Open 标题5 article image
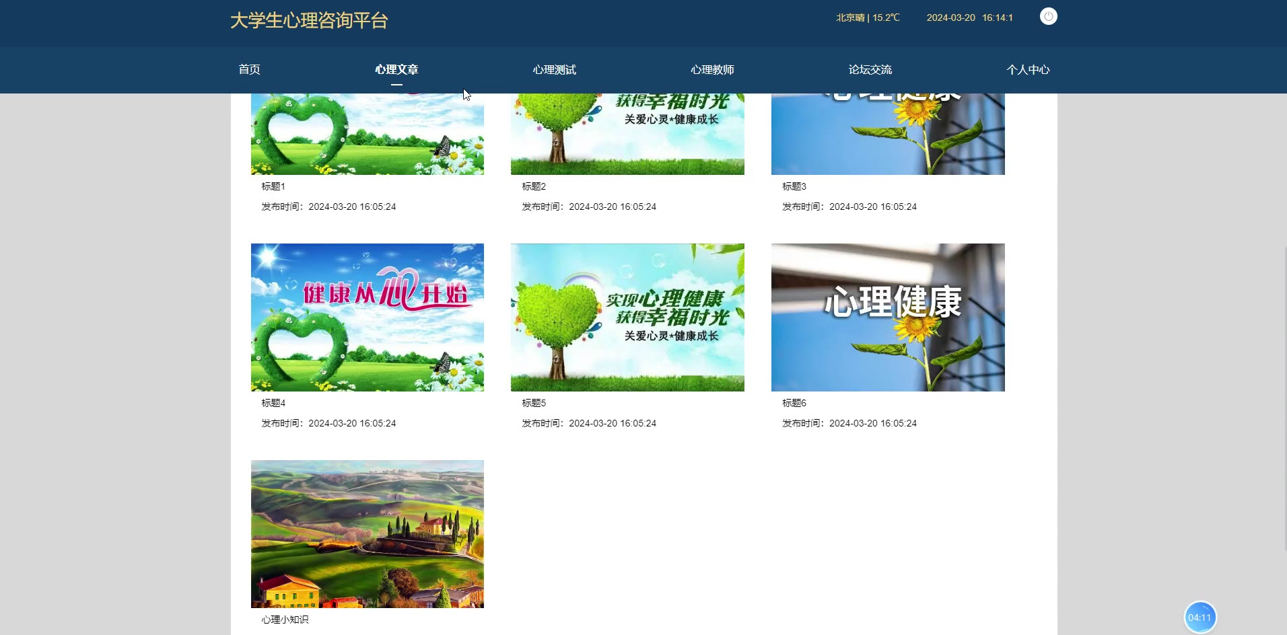 (627, 317)
